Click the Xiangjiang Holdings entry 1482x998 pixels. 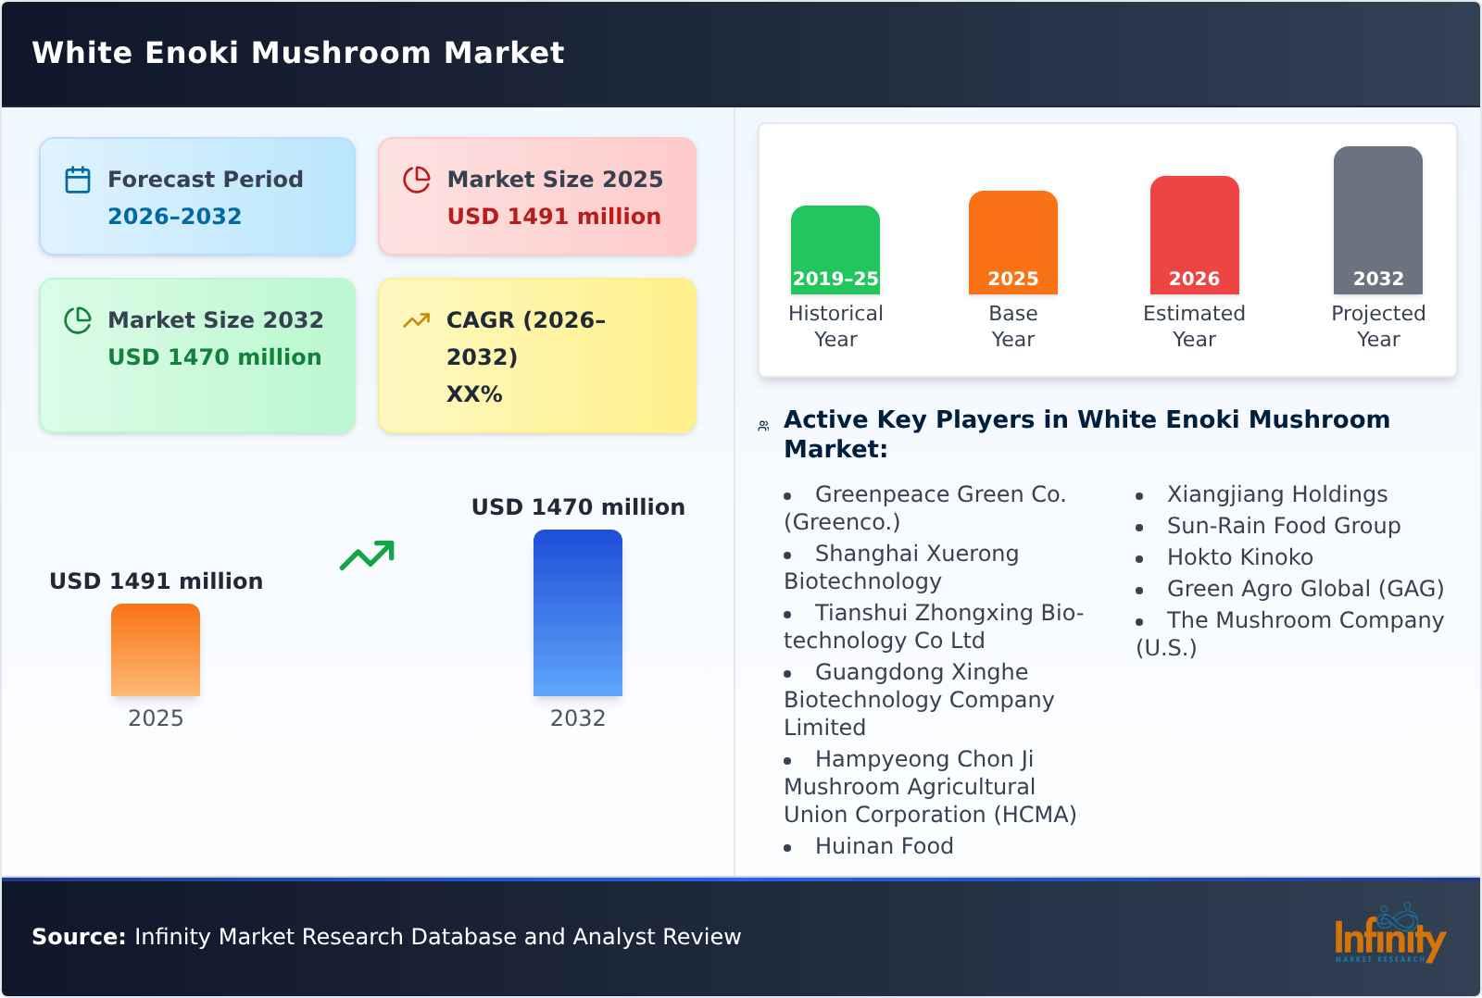tap(1276, 494)
